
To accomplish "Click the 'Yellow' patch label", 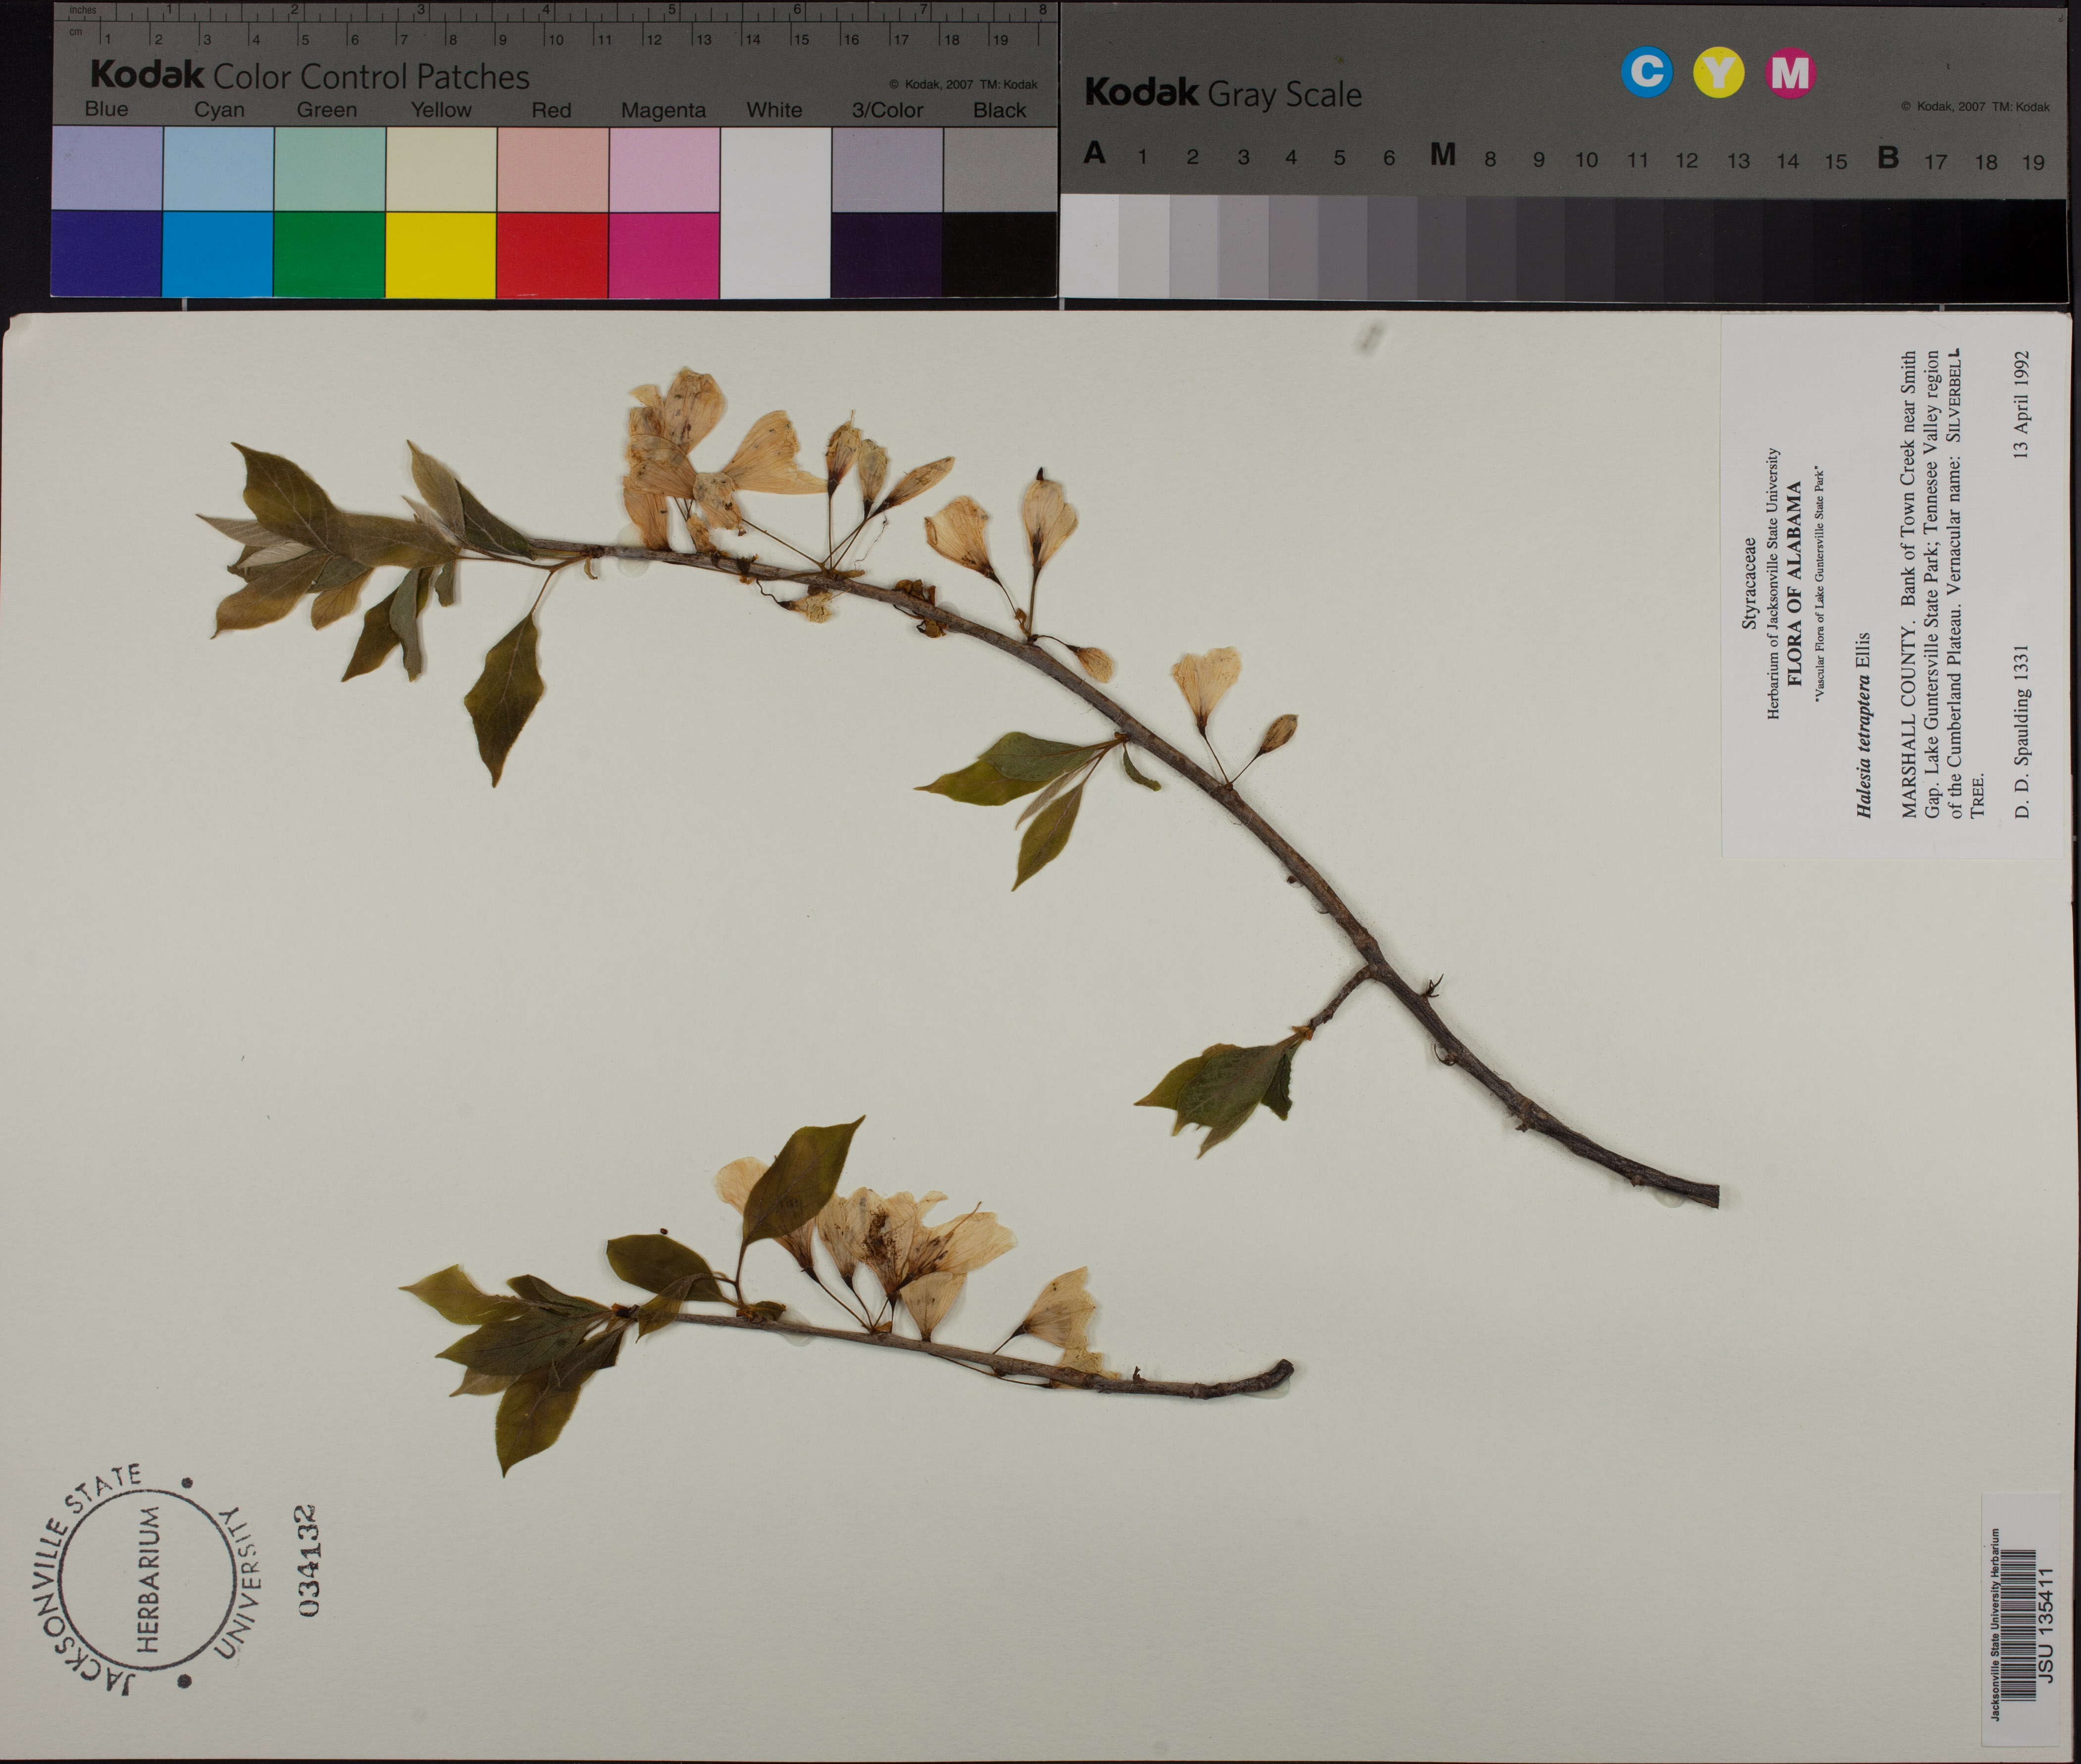I will pyautogui.click(x=441, y=109).
